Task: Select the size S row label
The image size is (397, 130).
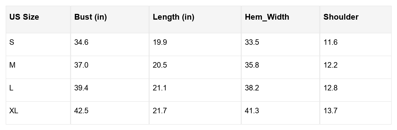Action: [12, 42]
